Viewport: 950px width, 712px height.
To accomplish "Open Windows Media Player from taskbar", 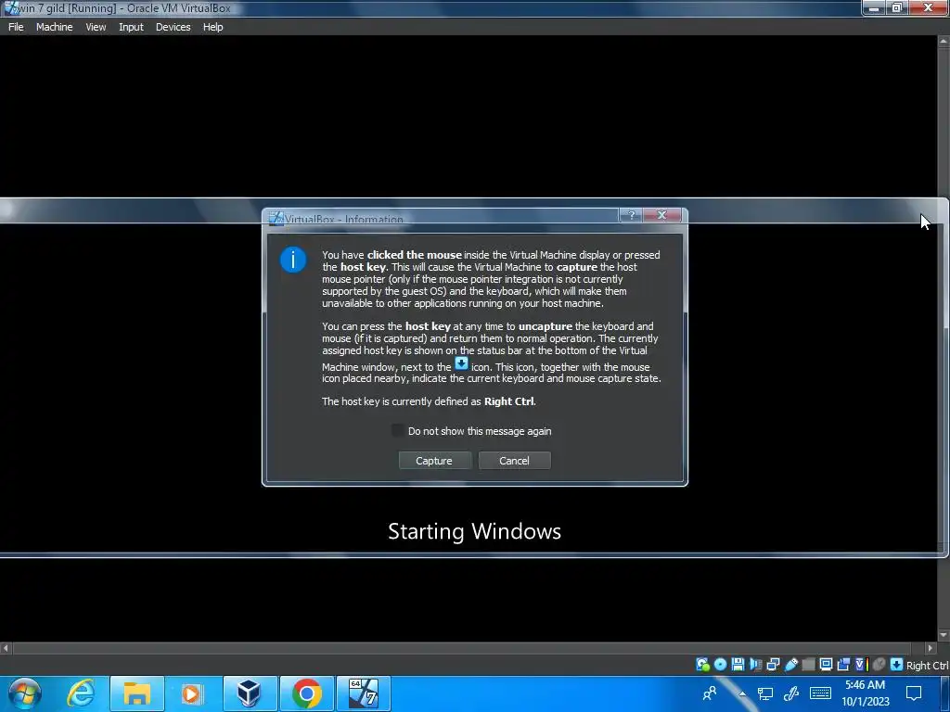I will pyautogui.click(x=191, y=693).
